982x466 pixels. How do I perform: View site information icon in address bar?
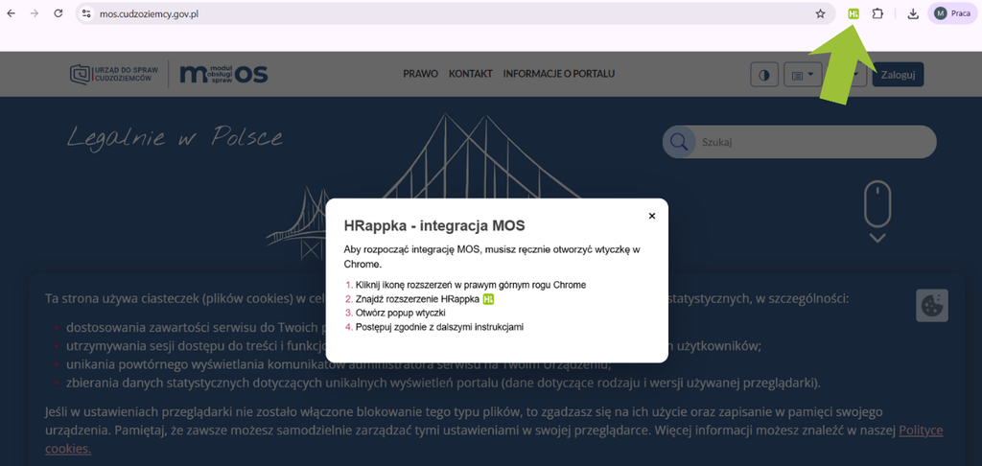[x=86, y=13]
